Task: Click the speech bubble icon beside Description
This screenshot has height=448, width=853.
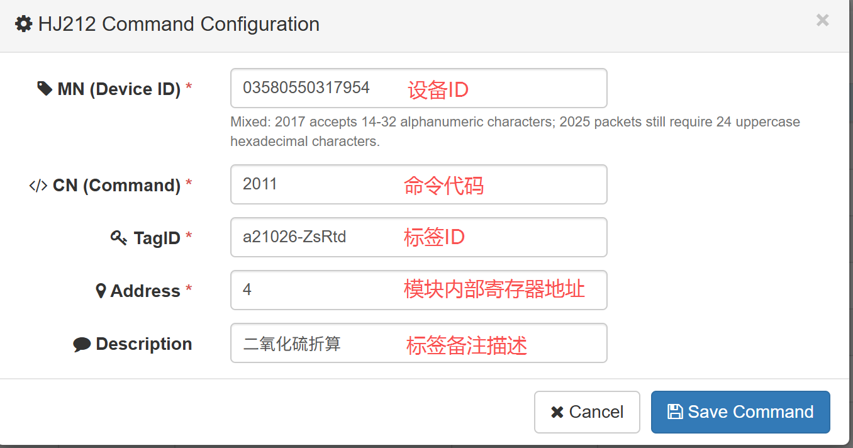Action: pos(82,344)
